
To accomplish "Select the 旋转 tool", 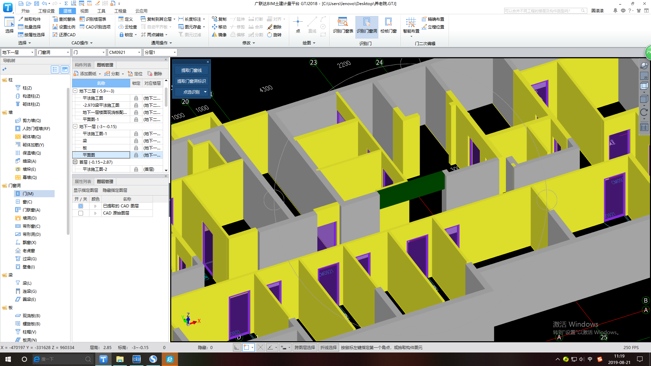I will click(274, 35).
